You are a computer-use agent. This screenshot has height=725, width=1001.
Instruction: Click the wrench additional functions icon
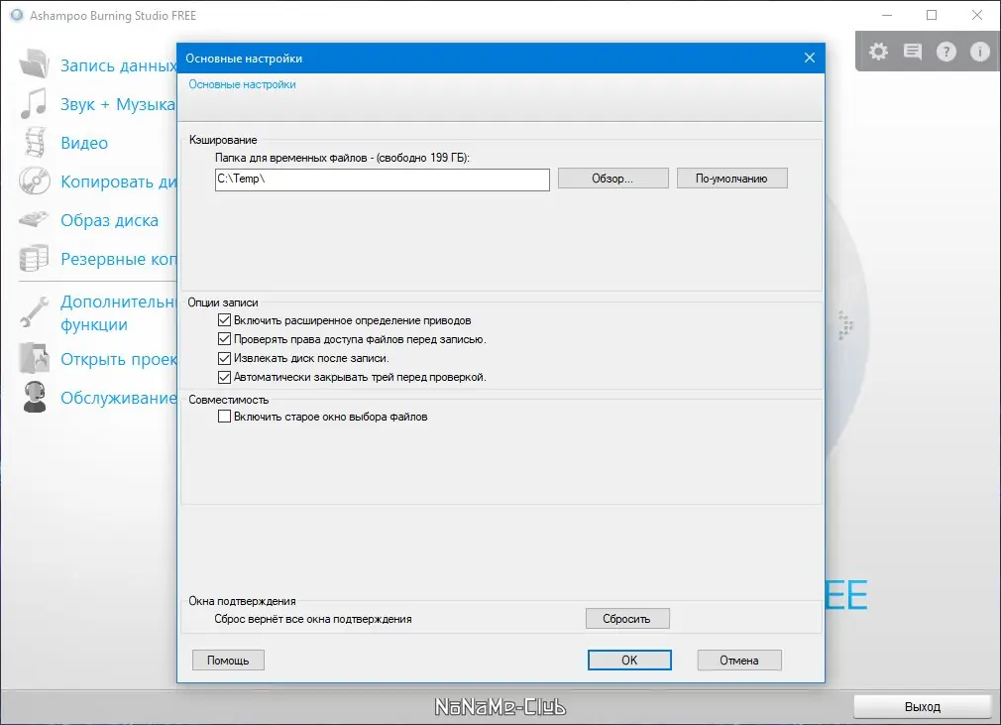click(x=34, y=311)
